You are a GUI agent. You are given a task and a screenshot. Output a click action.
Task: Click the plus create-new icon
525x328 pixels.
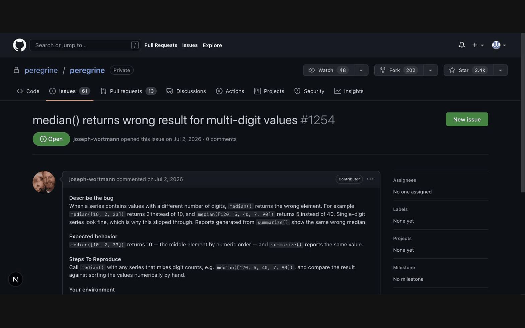click(x=475, y=45)
